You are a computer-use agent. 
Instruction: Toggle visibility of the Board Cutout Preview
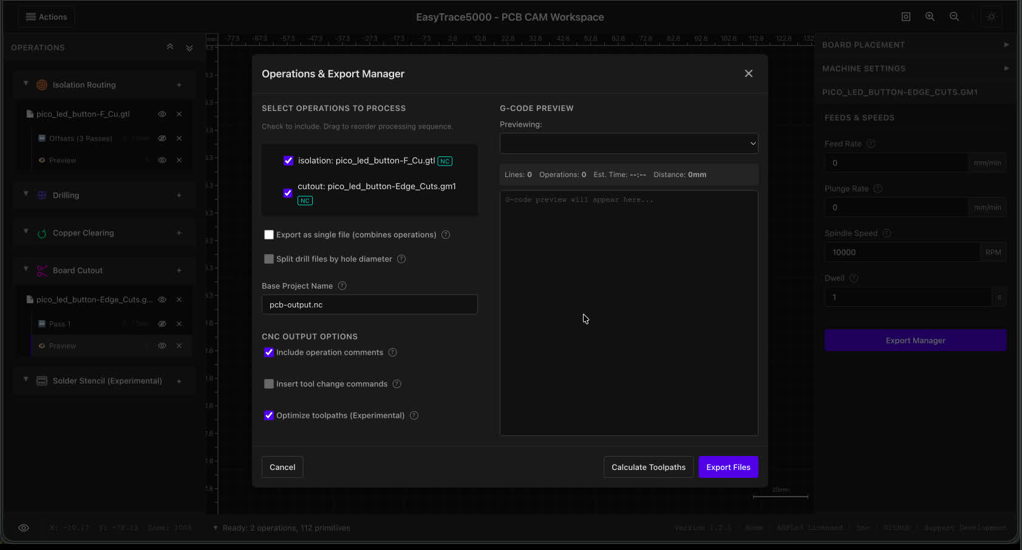coord(162,346)
